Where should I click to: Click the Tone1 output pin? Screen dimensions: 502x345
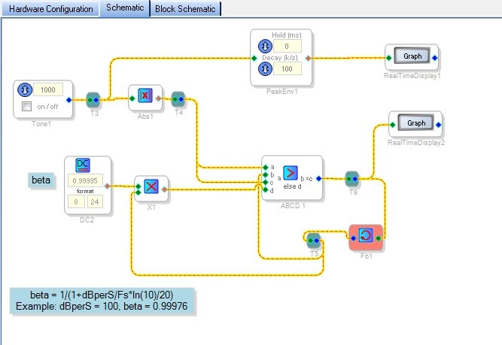(x=68, y=100)
